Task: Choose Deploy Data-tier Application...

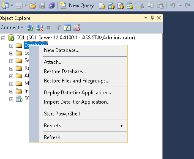Action: click(x=83, y=93)
